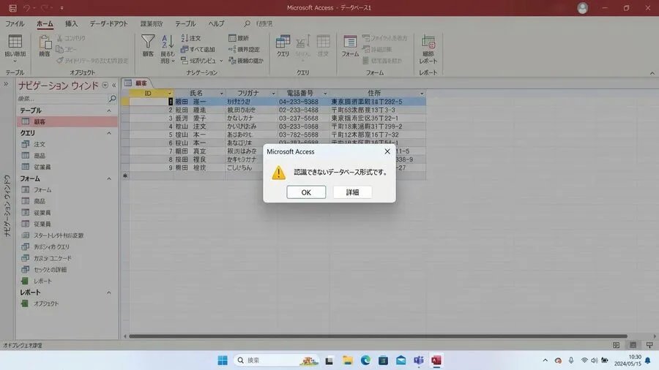
Task: Open the ファイル menu
Action: click(x=15, y=23)
